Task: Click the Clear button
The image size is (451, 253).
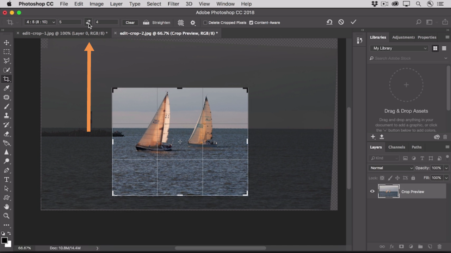Action: [x=130, y=22]
